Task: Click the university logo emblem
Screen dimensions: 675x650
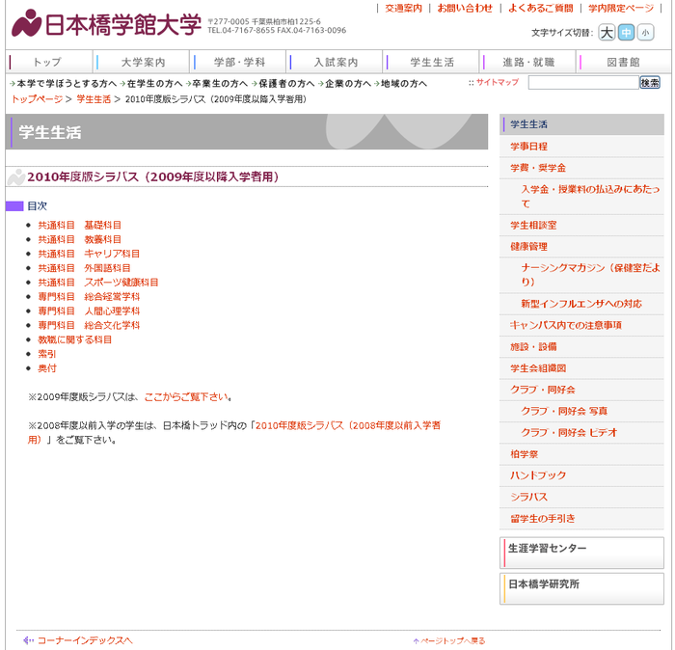Action: point(26,23)
